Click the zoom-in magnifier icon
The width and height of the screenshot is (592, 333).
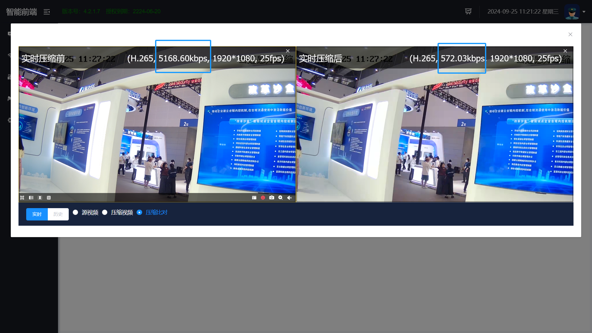point(280,198)
